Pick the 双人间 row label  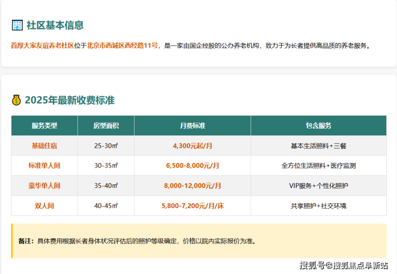[x=44, y=205]
